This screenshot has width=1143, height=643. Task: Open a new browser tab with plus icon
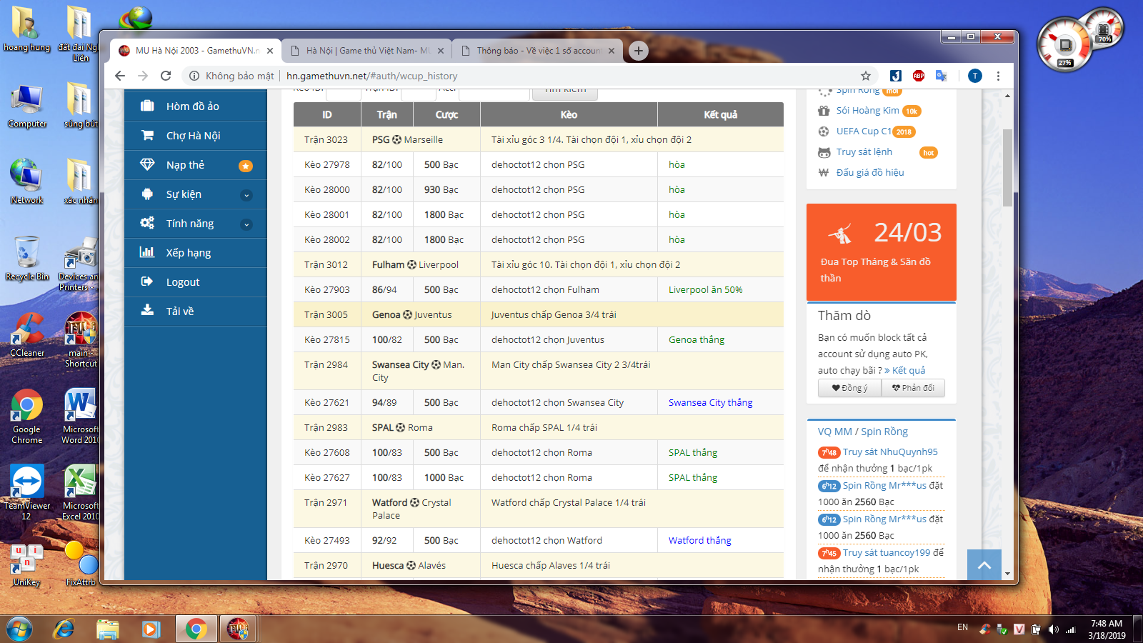click(639, 50)
